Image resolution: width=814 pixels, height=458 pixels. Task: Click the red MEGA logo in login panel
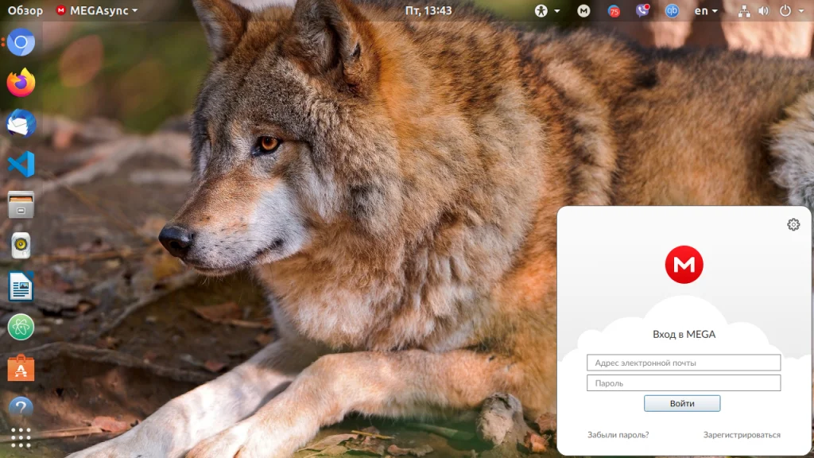pos(684,265)
